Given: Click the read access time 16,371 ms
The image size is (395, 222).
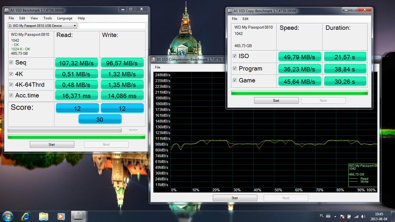Looking at the screenshot, I should click(77, 96).
